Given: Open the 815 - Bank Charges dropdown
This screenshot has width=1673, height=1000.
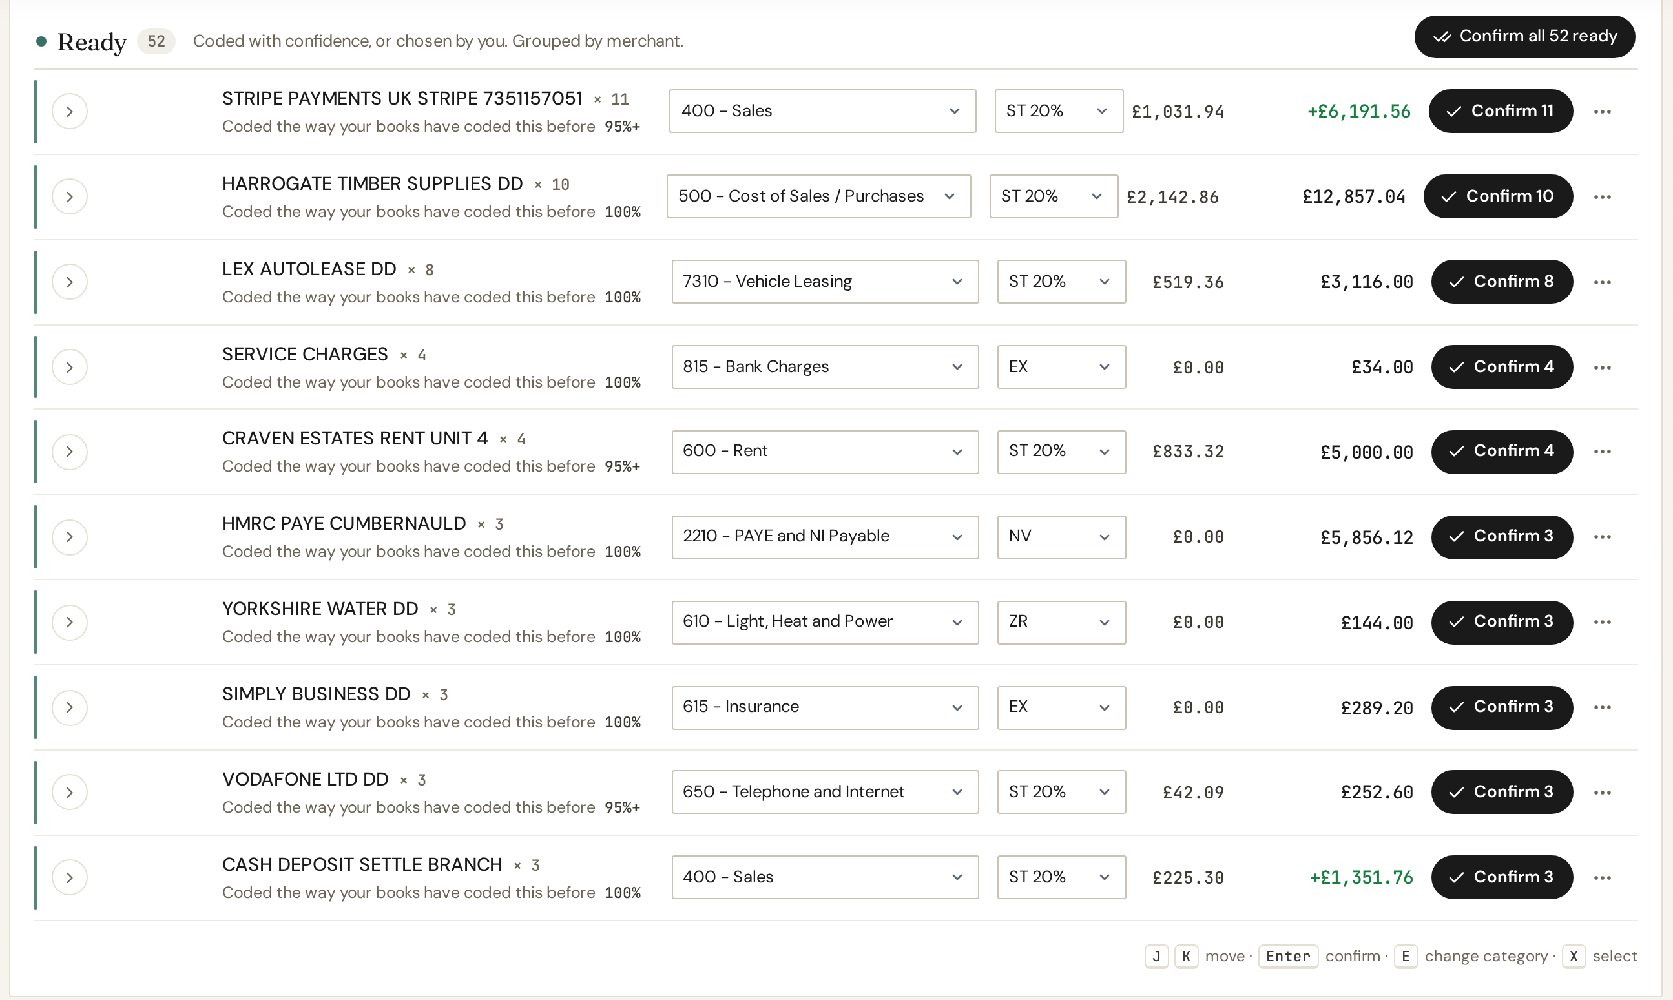Looking at the screenshot, I should click(825, 368).
